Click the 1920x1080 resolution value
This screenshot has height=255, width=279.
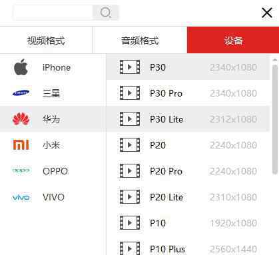tap(233, 223)
